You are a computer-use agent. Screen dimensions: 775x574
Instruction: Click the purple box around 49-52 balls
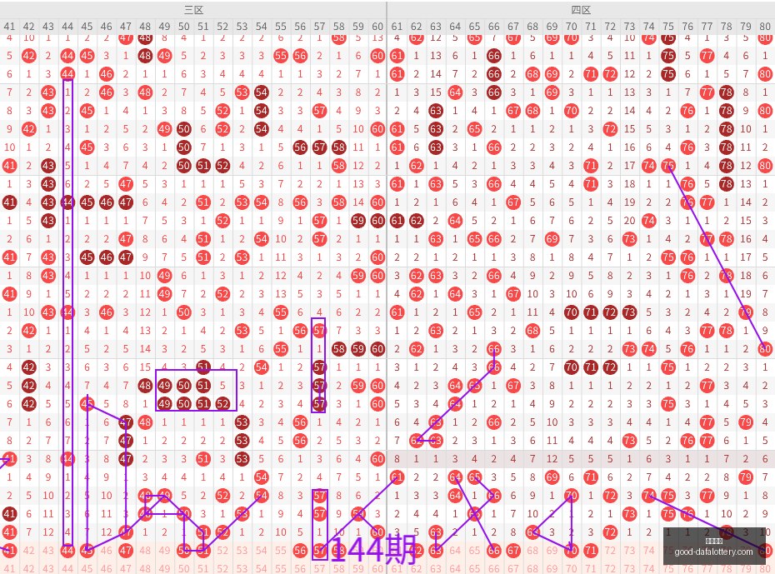tap(196, 390)
